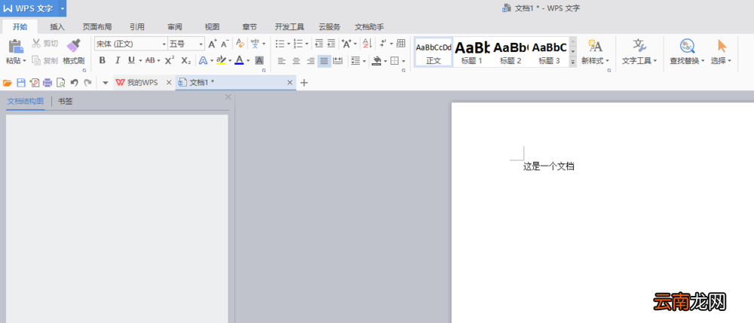Clear formatting with the eraser icon
The height and width of the screenshot is (323, 754).
click(x=240, y=44)
